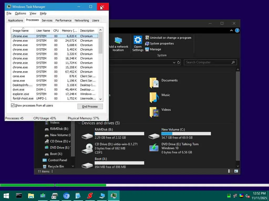This screenshot has height=201, width=269.
Task: Click the Search Computer field
Action: click(x=210, y=62)
